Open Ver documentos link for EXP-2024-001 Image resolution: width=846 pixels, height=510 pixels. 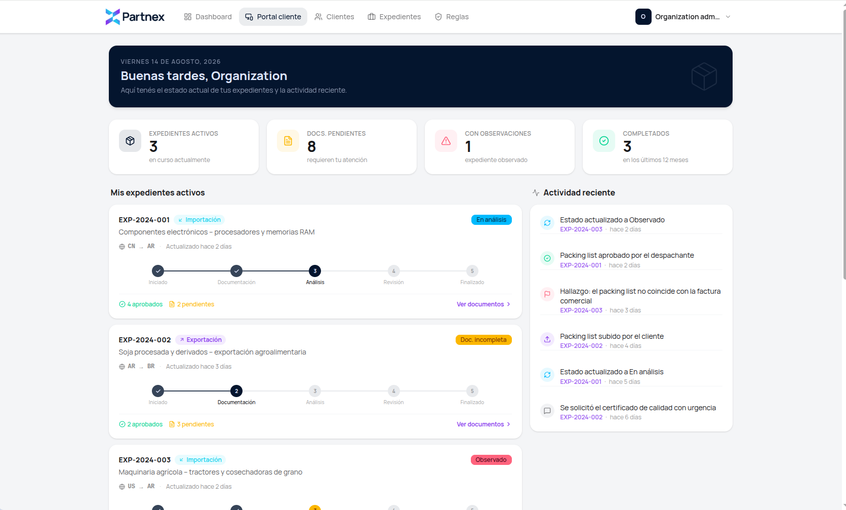coord(484,304)
